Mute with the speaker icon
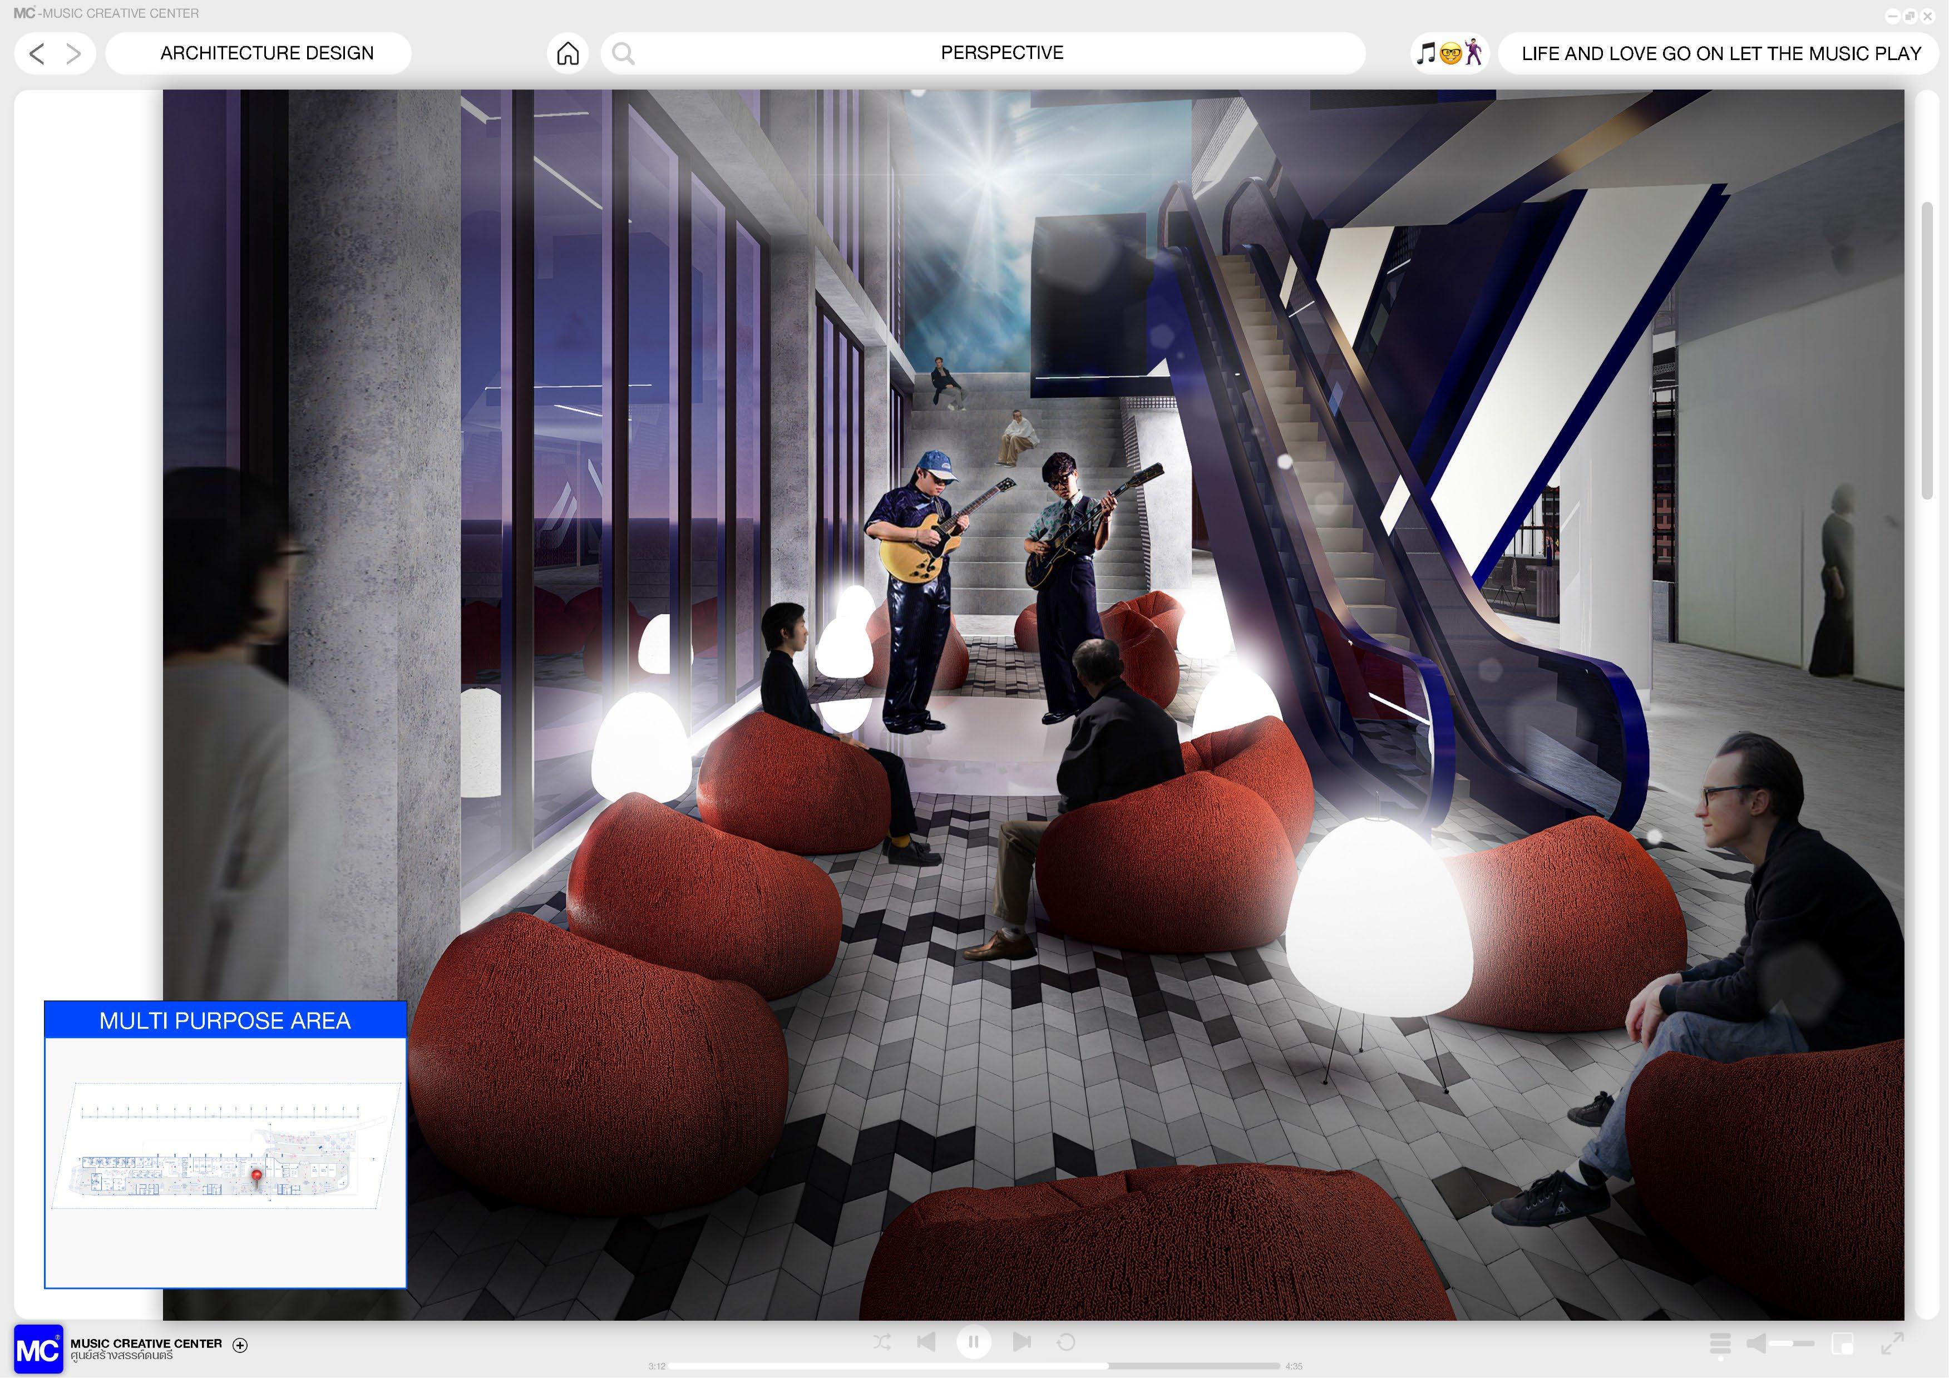This screenshot has width=1949, height=1378. coord(1756,1343)
